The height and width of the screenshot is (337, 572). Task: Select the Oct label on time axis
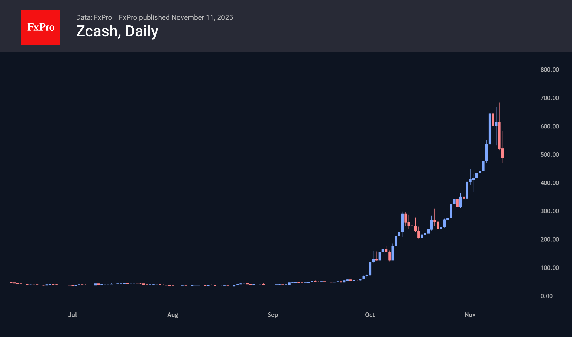370,315
